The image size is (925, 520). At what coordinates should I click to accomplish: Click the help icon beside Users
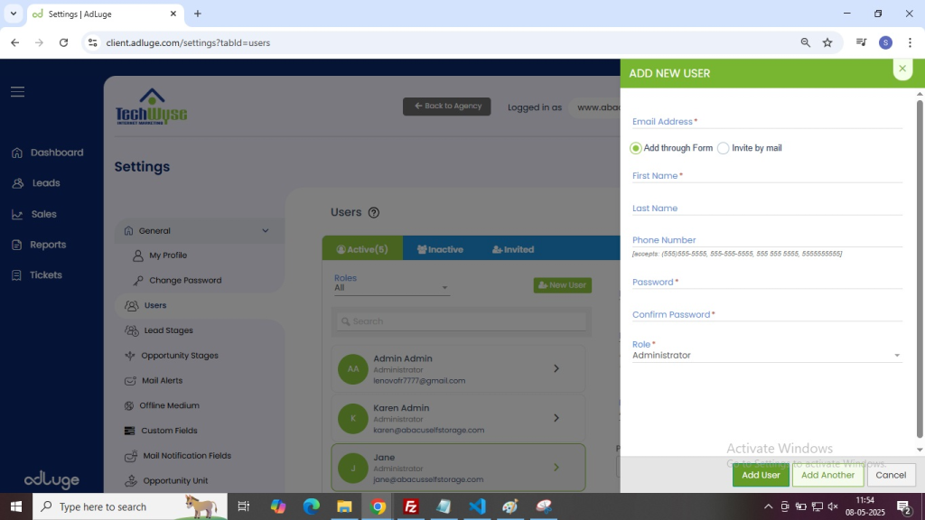point(374,213)
